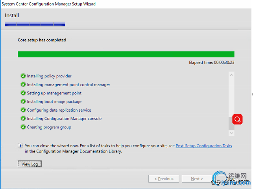Screen dimensions: 253x189
Task: Click the information icon beside the wizard note
Action: (x=20, y=145)
